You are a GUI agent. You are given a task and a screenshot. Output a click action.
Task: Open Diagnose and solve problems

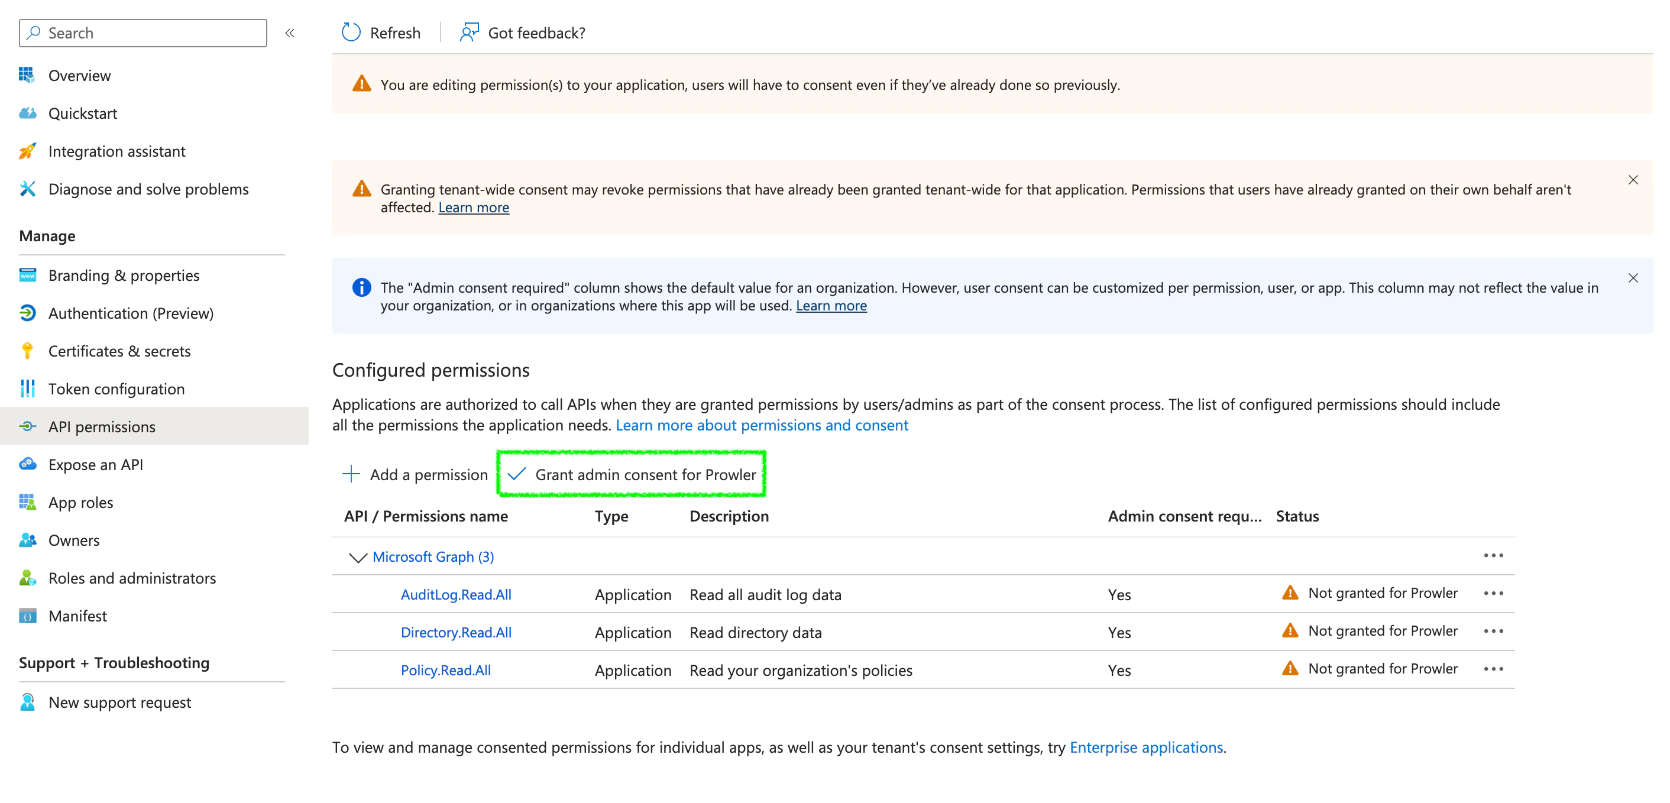pos(148,189)
